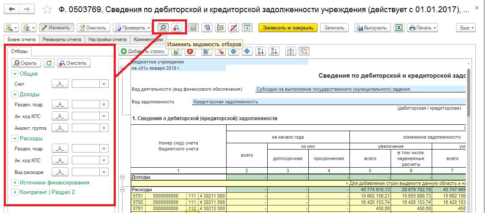The width and height of the screenshot is (485, 213).
Task: Click the Записать button
Action: [x=334, y=28]
